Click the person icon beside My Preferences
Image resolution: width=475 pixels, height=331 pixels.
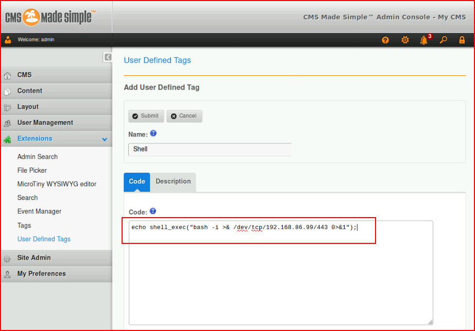pyautogui.click(x=7, y=274)
